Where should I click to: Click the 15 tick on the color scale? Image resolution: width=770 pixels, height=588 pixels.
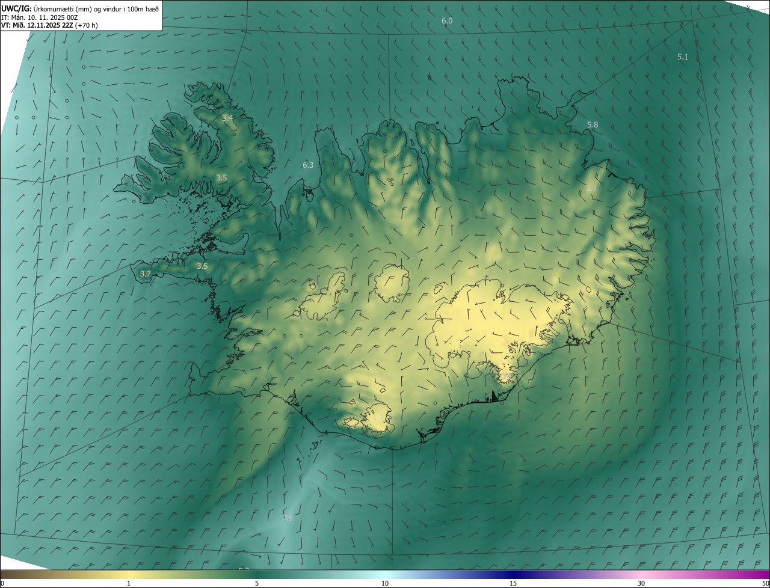tap(513, 583)
